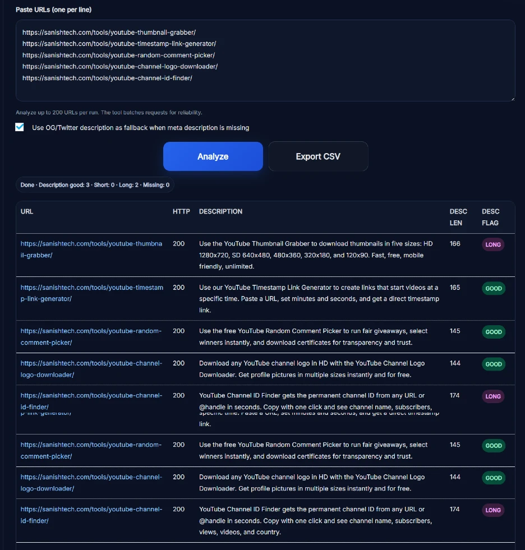Click the DESC LEN column header

(x=458, y=217)
